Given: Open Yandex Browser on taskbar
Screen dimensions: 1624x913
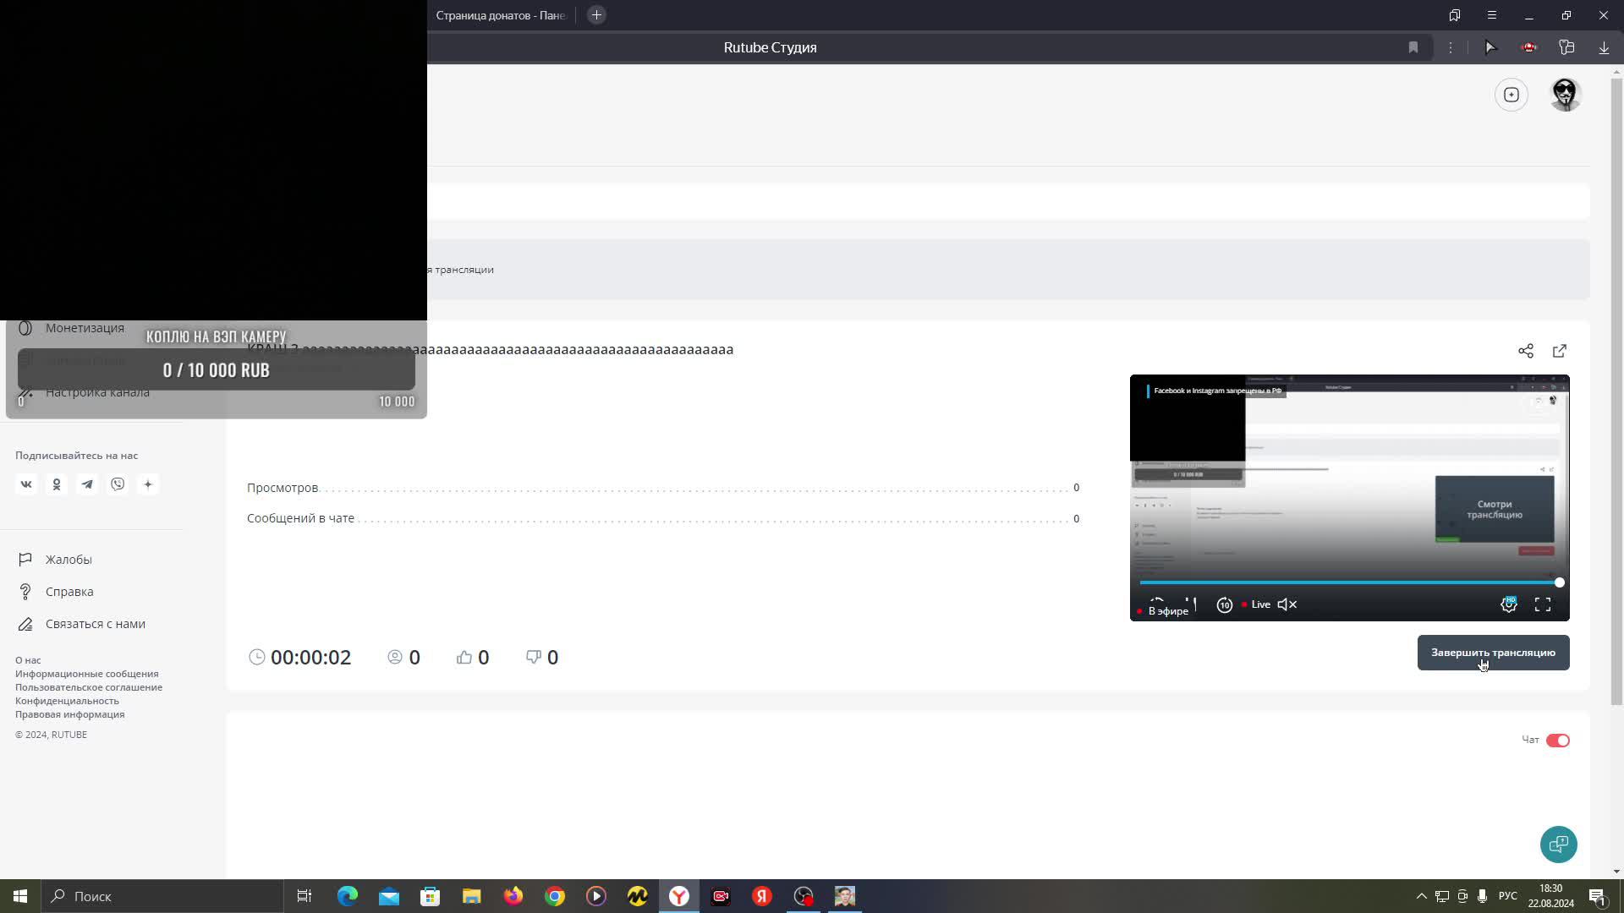Looking at the screenshot, I should pos(679,896).
